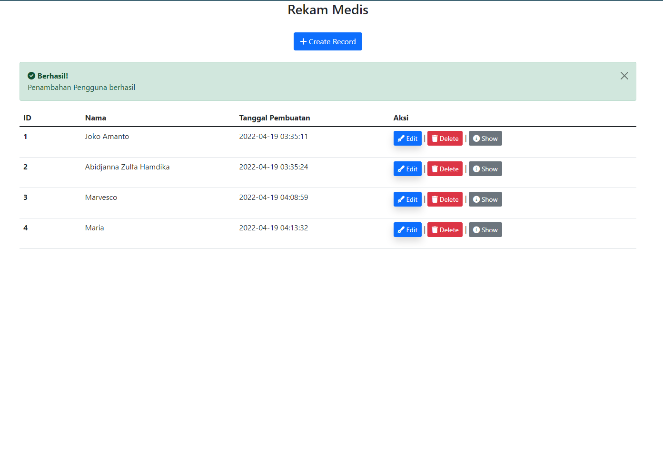The width and height of the screenshot is (663, 455).
Task: Delete the record of Joko Amanto
Action: (445, 138)
